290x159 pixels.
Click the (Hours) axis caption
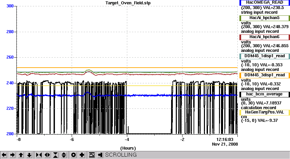128,148
